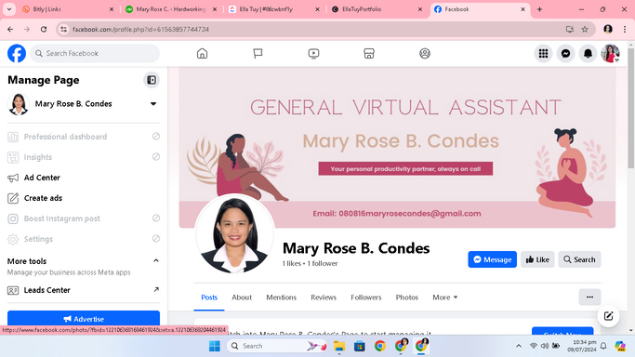
Task: Click the Advertise button
Action: click(84, 319)
